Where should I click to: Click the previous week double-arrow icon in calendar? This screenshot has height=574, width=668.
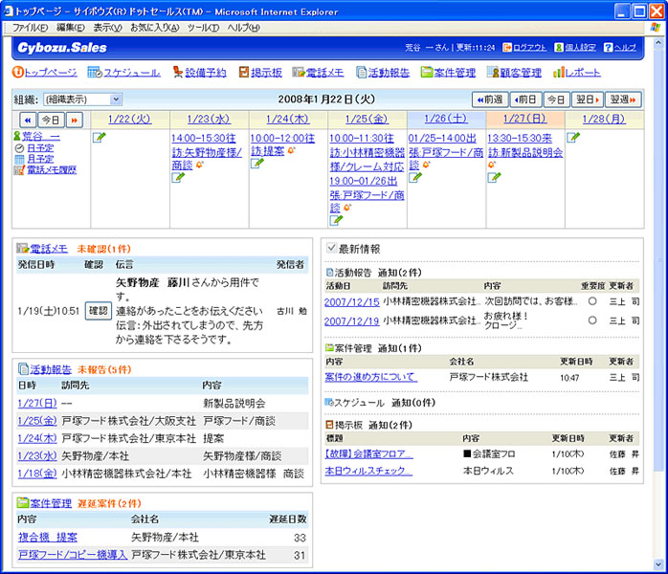click(x=28, y=121)
